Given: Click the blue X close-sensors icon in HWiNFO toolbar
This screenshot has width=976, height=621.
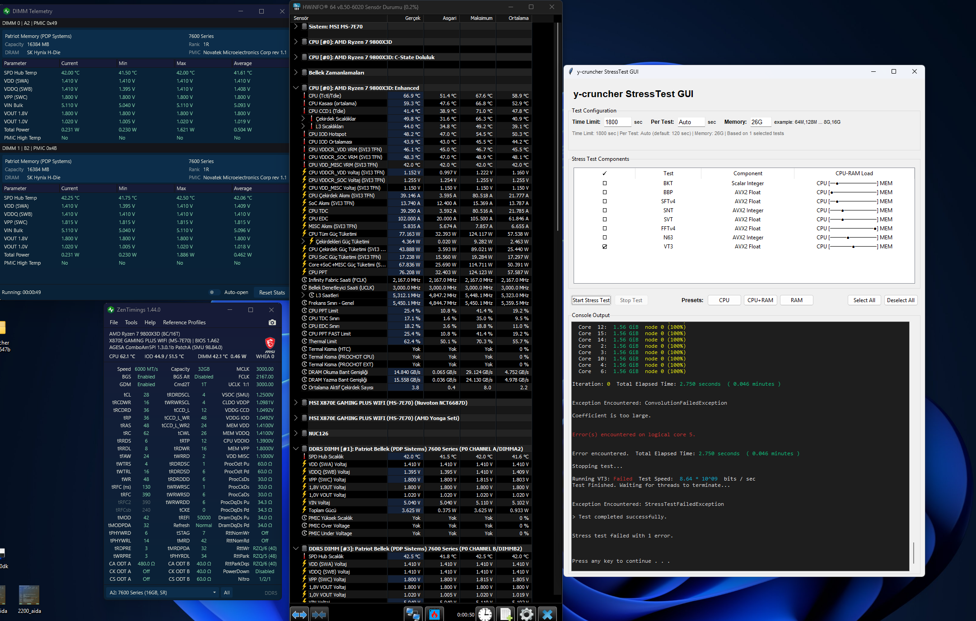Looking at the screenshot, I should coord(547,614).
